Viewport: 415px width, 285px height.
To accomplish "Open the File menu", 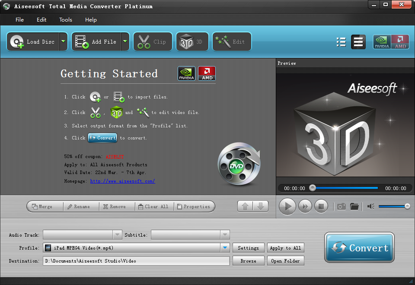I will 19,20.
